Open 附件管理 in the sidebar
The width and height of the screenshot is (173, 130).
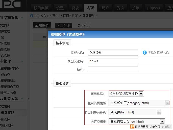click(x=5, y=31)
